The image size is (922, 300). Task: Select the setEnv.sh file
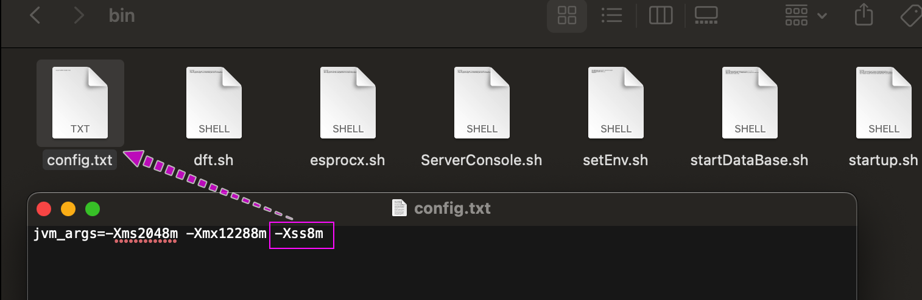(616, 102)
